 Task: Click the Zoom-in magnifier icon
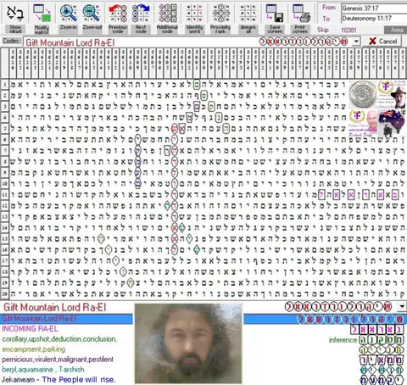(68, 13)
